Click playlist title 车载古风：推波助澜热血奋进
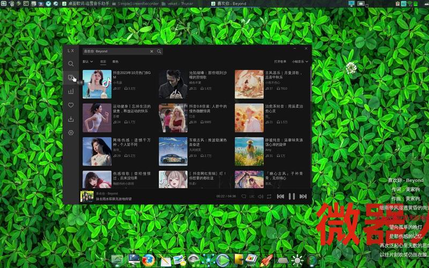This screenshot has width=429, height=268. point(208,142)
